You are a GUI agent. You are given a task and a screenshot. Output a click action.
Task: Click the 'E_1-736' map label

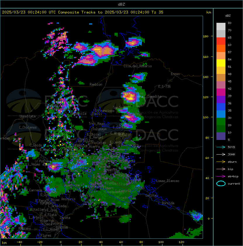click(164, 86)
